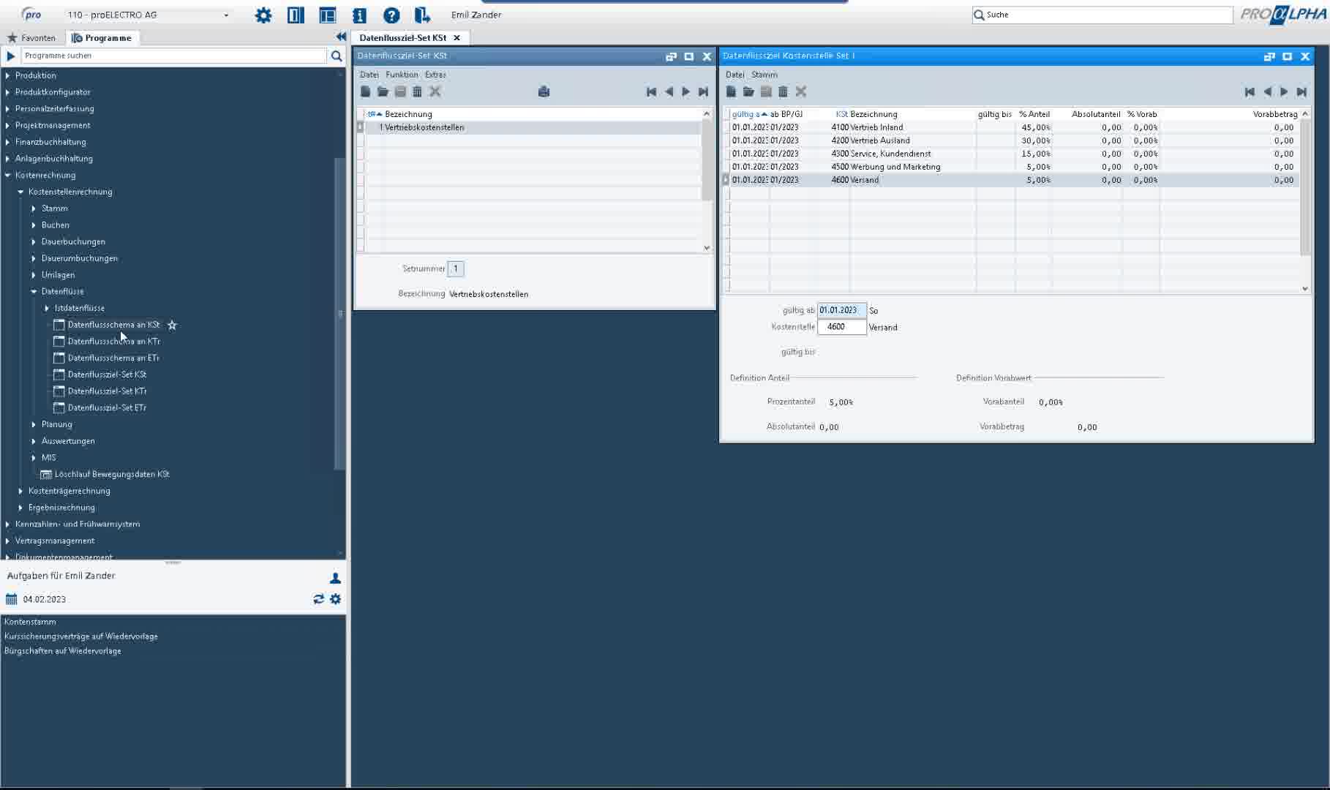Open the calendar icon next to 04.02.2023
The width and height of the screenshot is (1330, 790).
tap(11, 599)
